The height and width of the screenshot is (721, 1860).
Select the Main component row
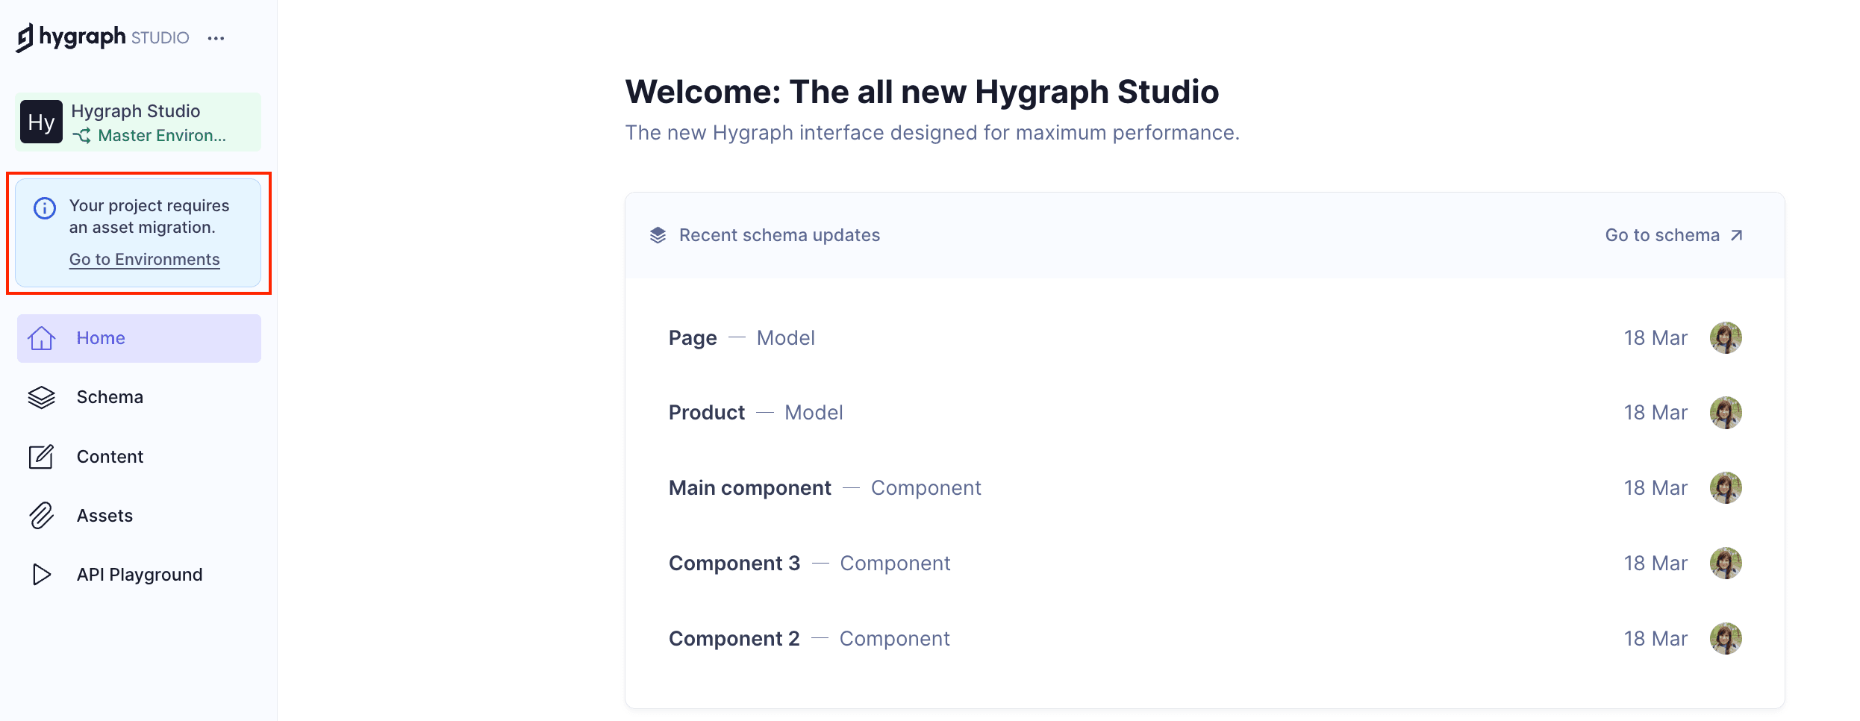pos(749,488)
